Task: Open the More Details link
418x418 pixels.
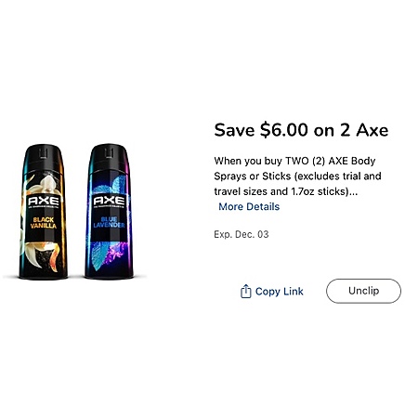Action: point(249,206)
